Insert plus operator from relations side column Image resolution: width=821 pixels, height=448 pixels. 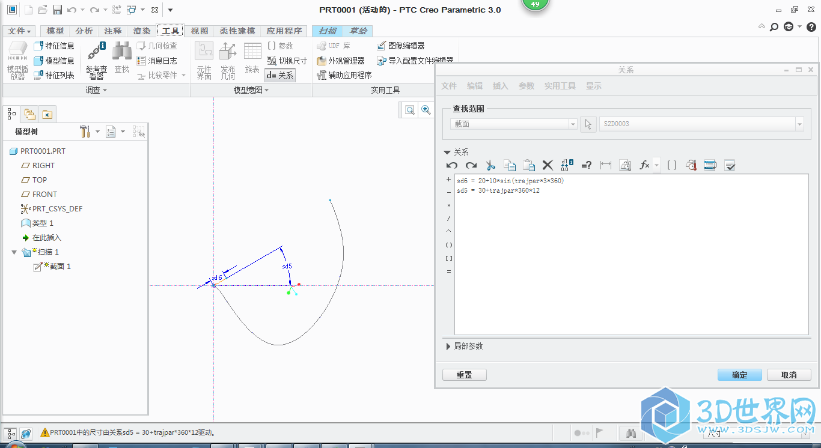(448, 180)
